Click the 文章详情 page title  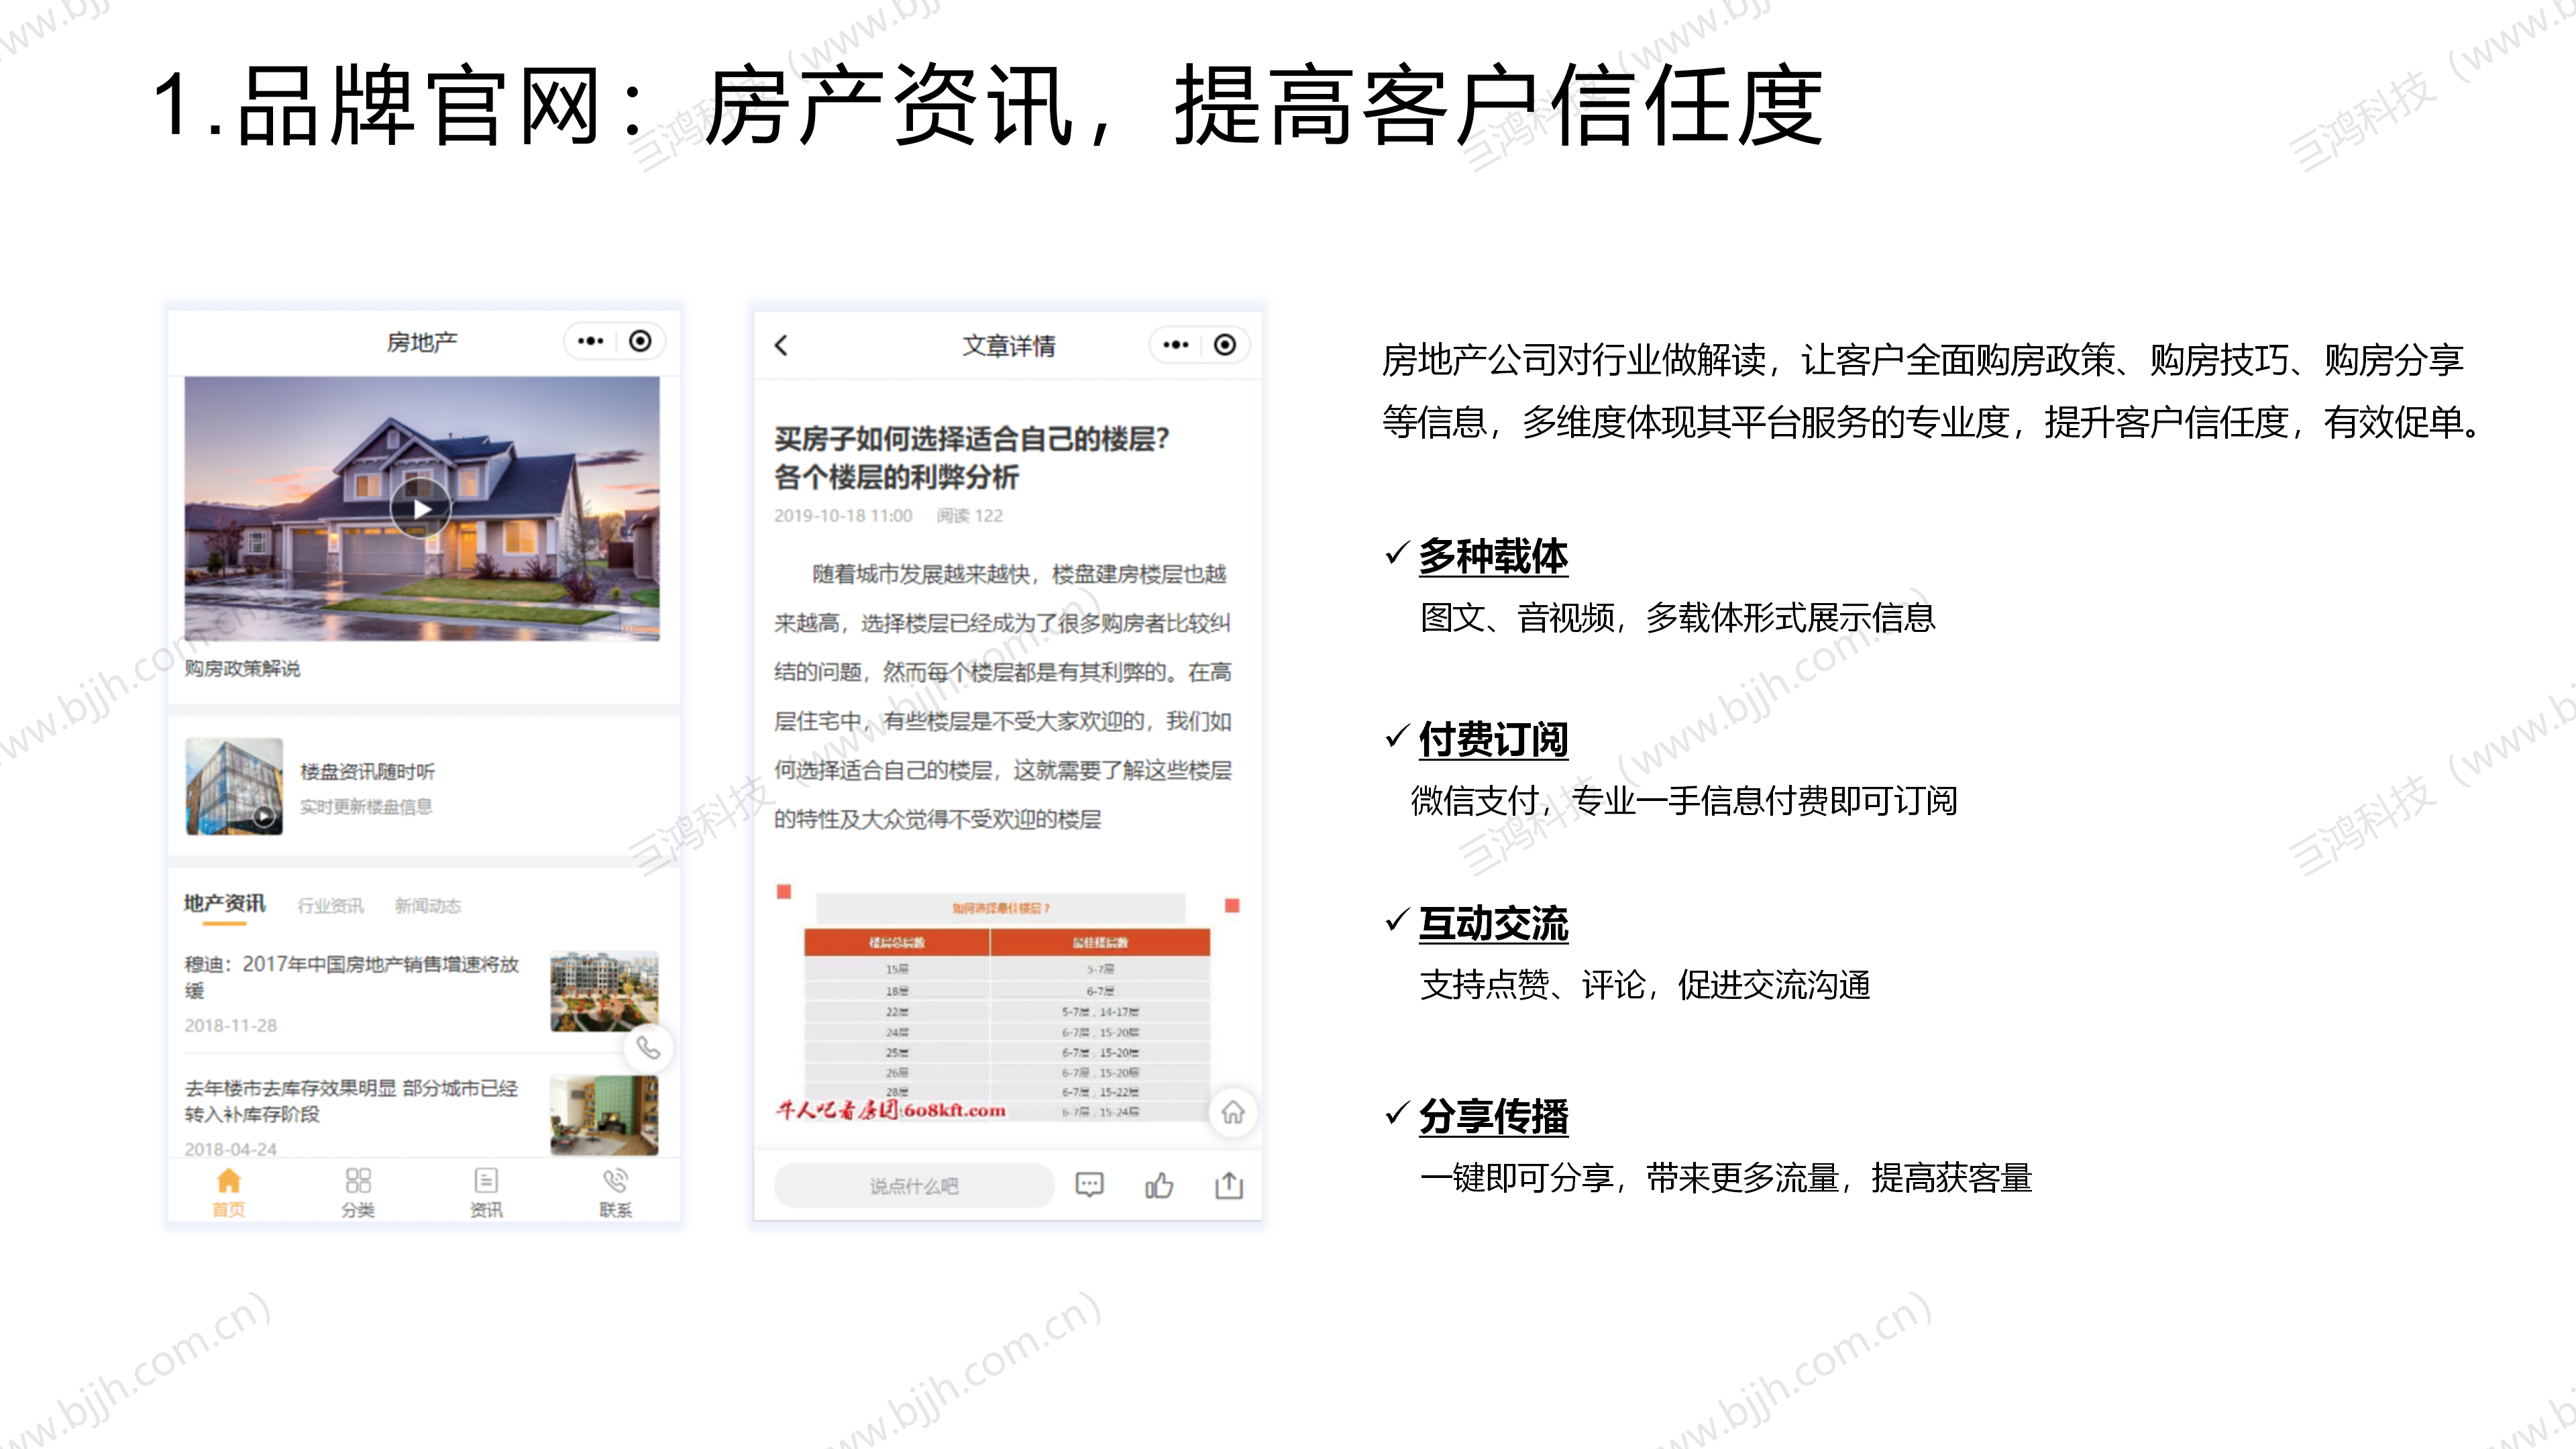pyautogui.click(x=1009, y=346)
